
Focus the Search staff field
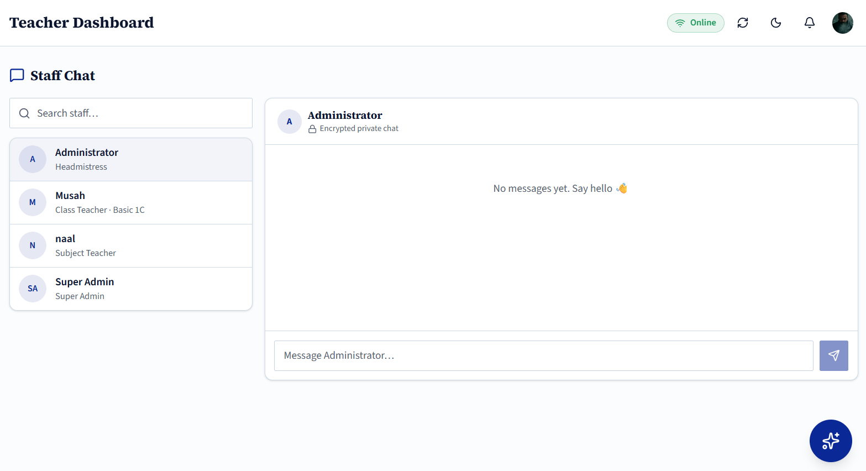point(131,113)
